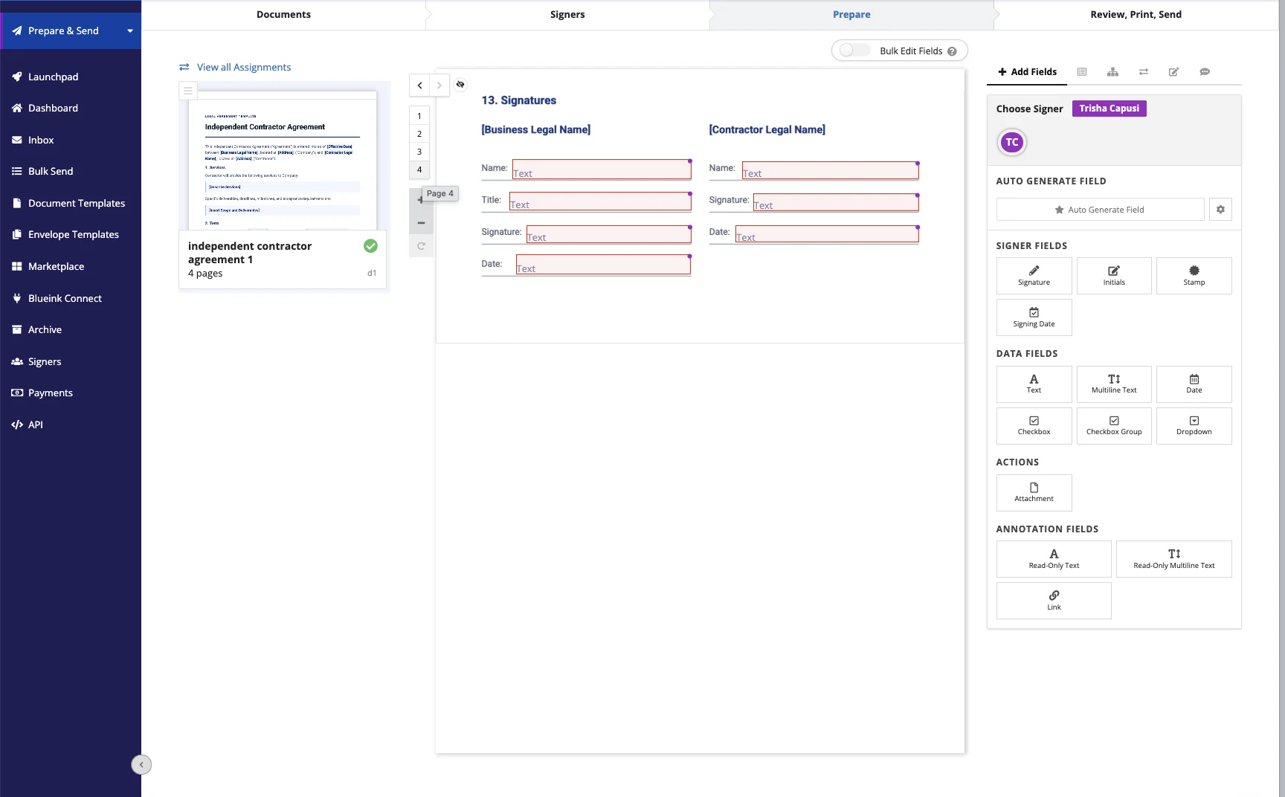Add a Link annotation field
The width and height of the screenshot is (1285, 797).
[1054, 601]
